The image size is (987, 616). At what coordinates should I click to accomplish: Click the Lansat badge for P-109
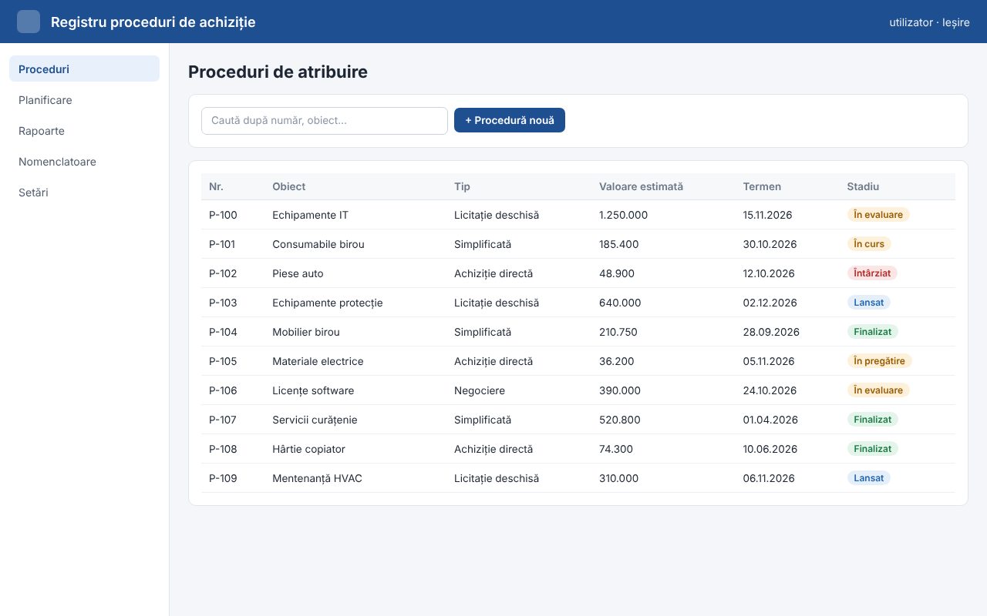[x=869, y=478]
